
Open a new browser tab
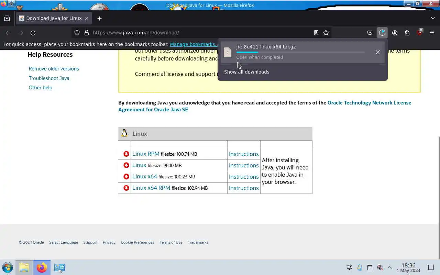click(99, 18)
